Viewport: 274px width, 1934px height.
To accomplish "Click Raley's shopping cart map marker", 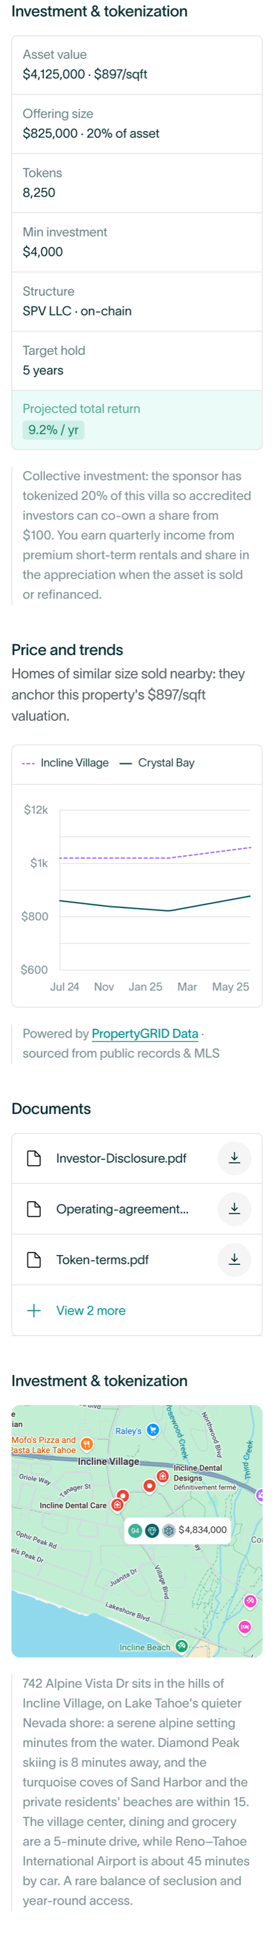I will click(153, 1430).
